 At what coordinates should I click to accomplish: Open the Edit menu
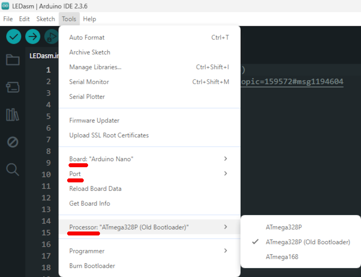click(x=25, y=19)
